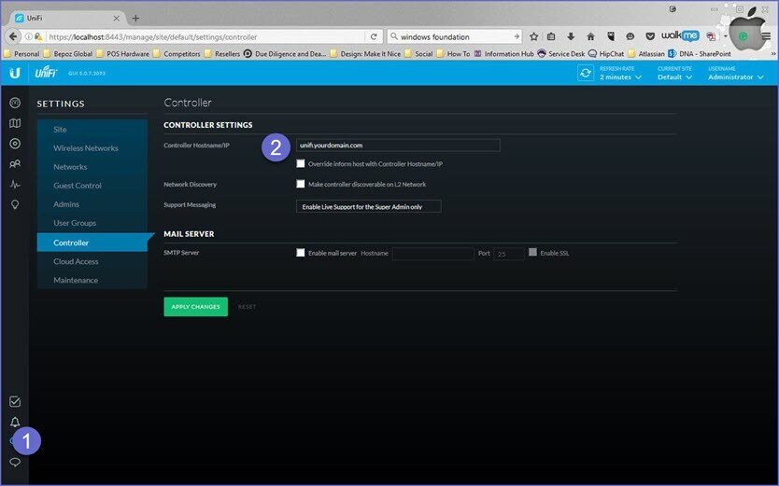Viewport: 779px width, 486px height.
Task: Open the Clients icon in sidebar
Action: [x=15, y=164]
